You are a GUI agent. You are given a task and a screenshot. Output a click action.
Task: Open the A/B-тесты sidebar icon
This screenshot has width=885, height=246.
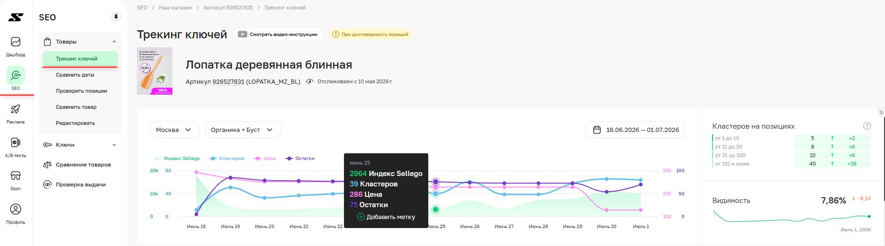click(x=16, y=142)
